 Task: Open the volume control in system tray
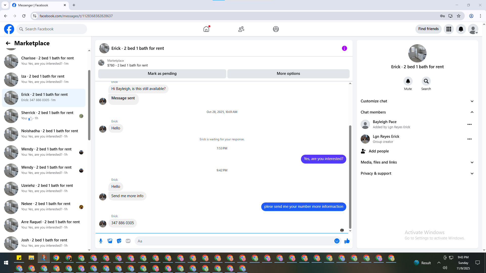(x=445, y=268)
